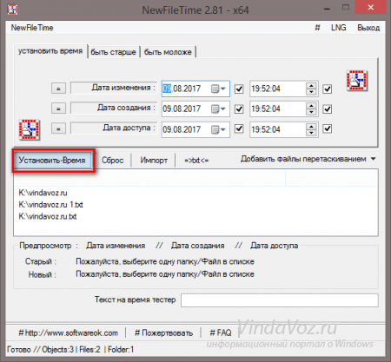Uncheck the date checkbox for Дата изменения
This screenshot has height=362, width=391.
tap(239, 89)
